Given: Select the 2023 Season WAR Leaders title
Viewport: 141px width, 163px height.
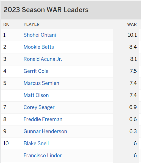Looking at the screenshot, I should click(x=46, y=10).
